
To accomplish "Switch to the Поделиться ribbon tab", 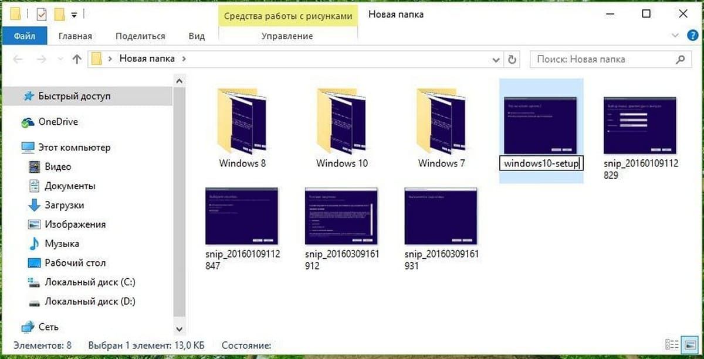I will click(x=140, y=36).
